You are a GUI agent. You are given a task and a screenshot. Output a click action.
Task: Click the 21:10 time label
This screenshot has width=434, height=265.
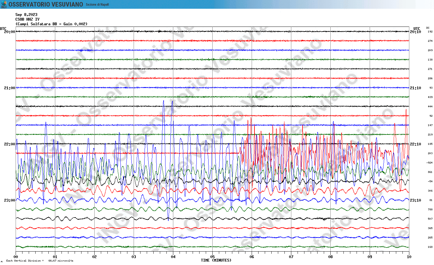[416, 88]
